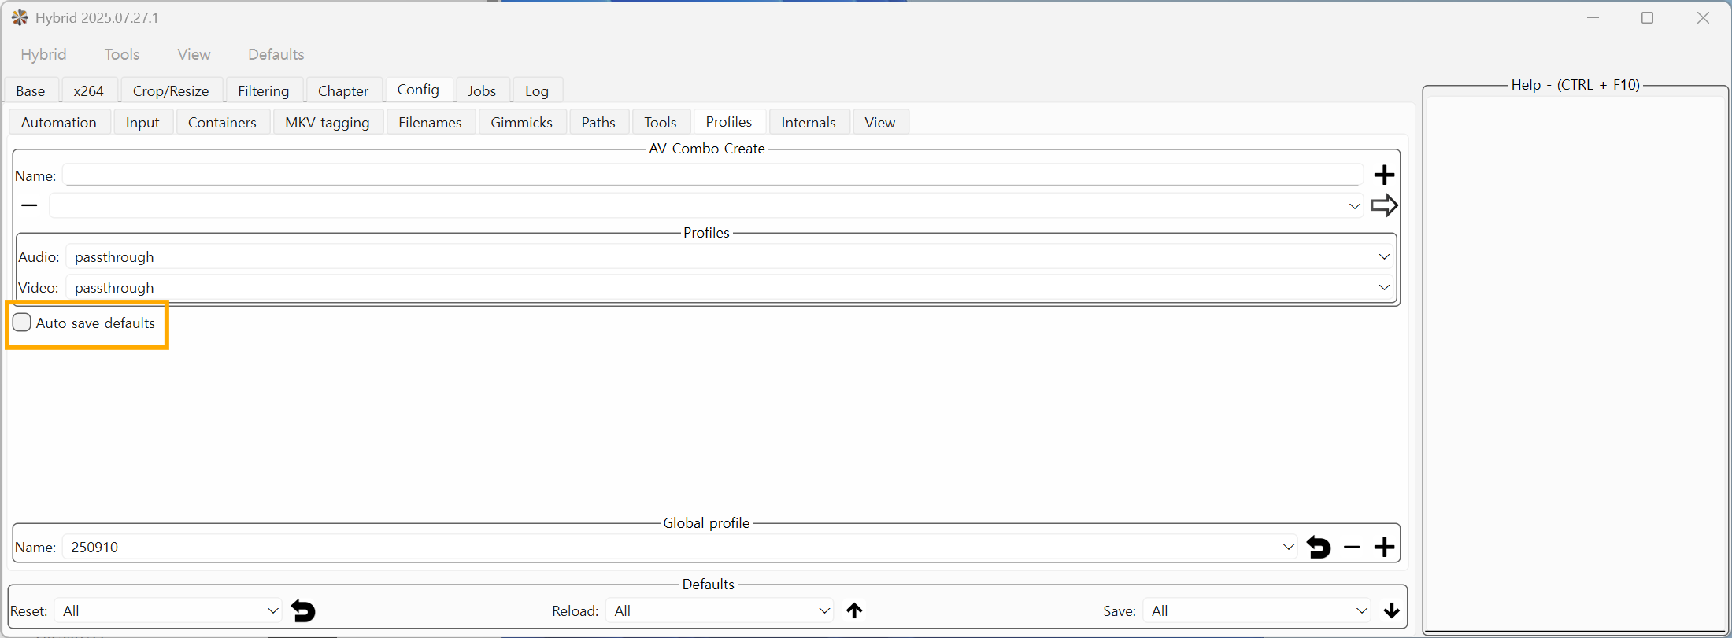
Task: Click the plus icon to add AV-Combo
Action: coord(1384,175)
